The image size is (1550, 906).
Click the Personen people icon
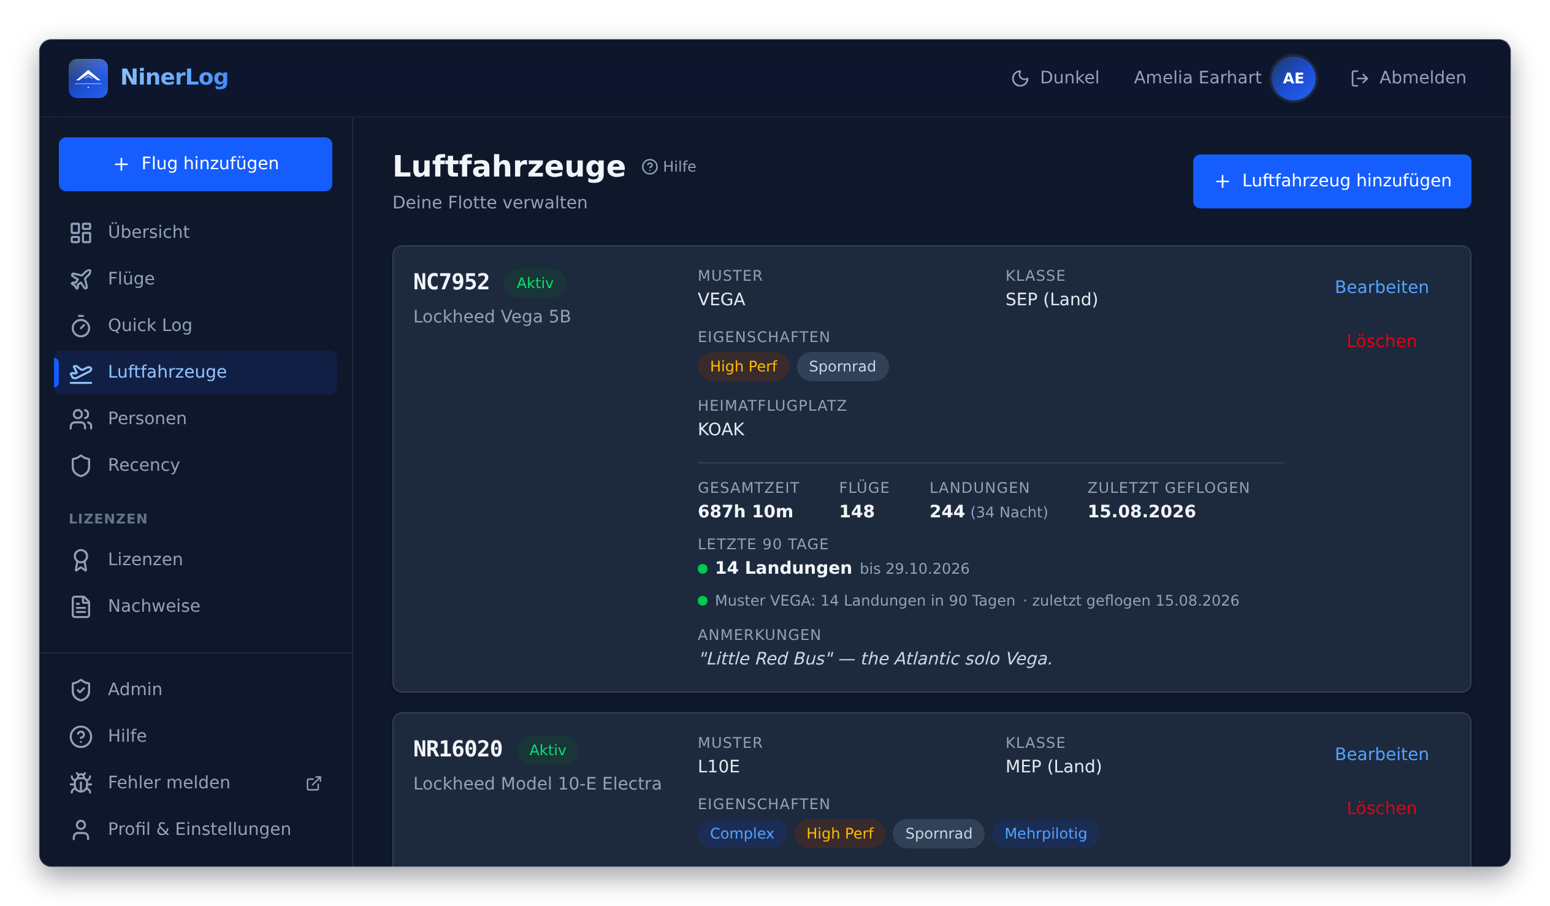80,419
